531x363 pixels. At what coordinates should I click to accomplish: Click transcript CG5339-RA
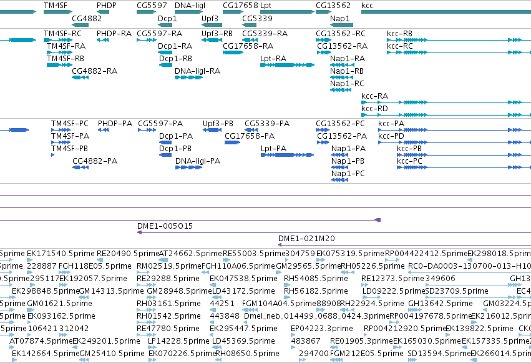coord(265,34)
